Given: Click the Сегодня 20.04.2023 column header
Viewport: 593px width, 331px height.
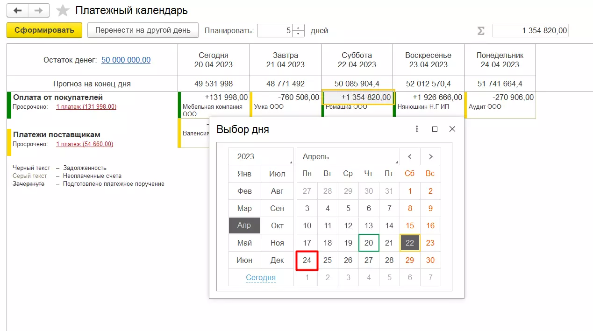Looking at the screenshot, I should point(214,60).
